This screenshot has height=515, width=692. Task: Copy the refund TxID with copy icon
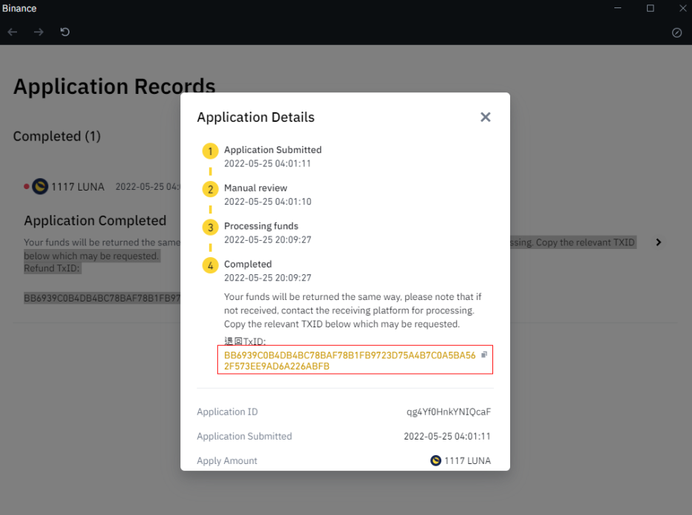(x=484, y=355)
